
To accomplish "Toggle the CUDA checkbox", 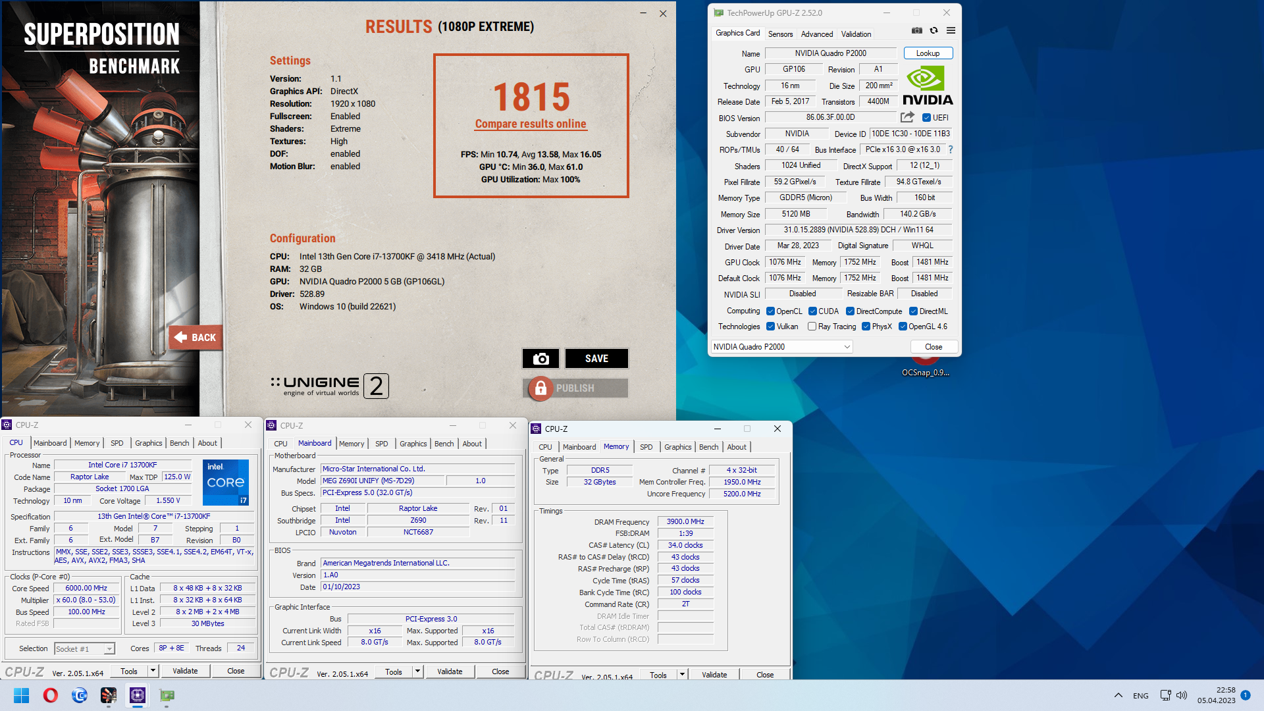I will coord(812,311).
